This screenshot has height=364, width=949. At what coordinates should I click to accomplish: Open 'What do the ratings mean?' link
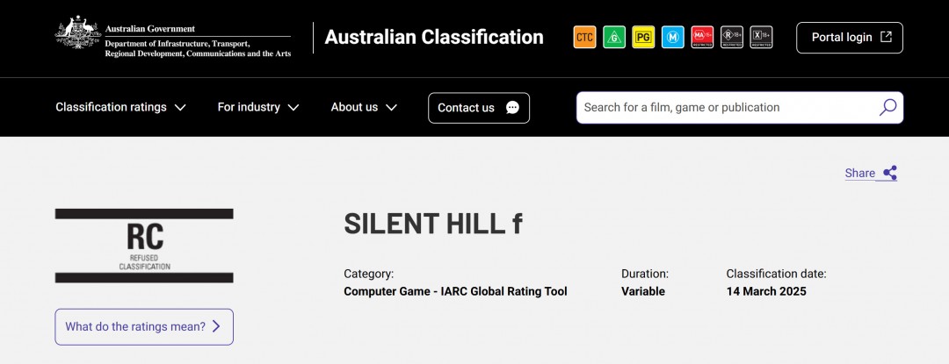click(x=144, y=326)
